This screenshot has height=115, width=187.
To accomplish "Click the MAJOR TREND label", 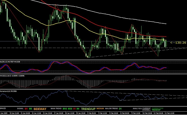I will click(111, 108).
